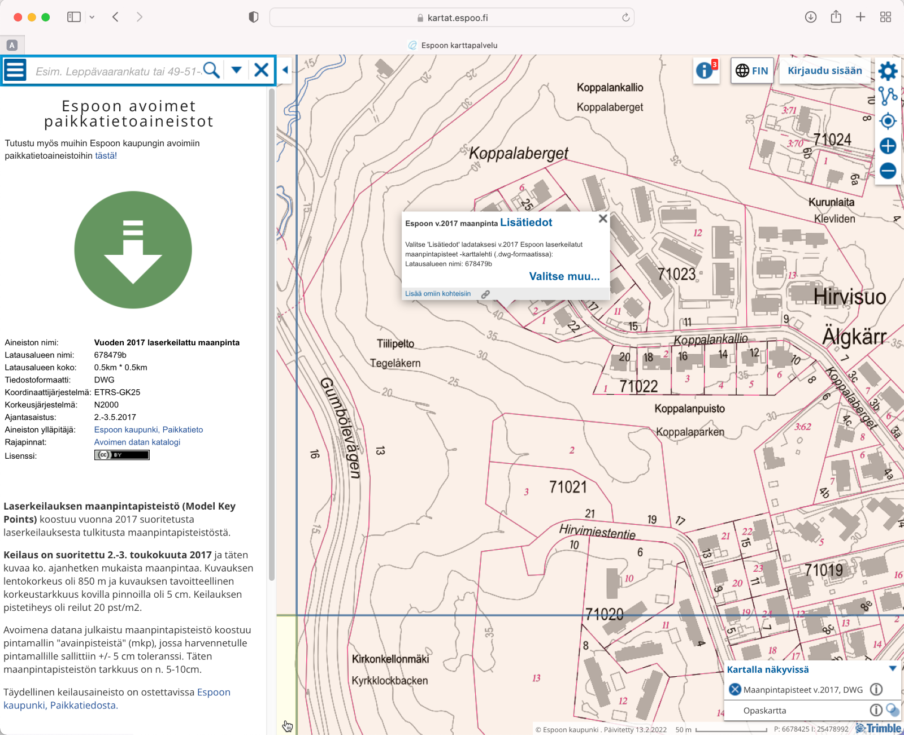This screenshot has width=904, height=735.
Task: Locate my position on map
Action: [888, 121]
